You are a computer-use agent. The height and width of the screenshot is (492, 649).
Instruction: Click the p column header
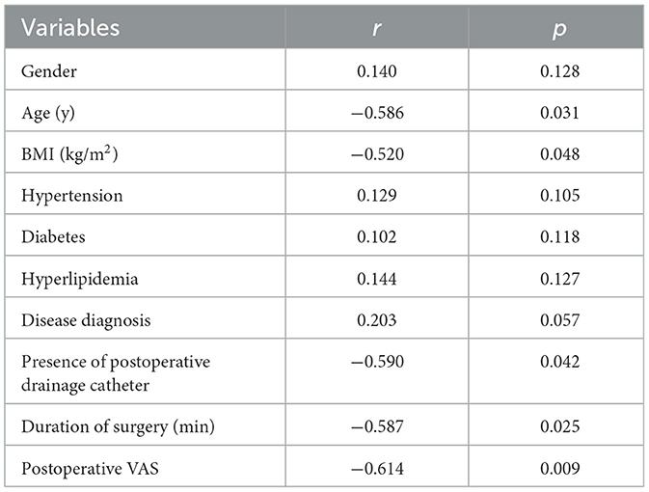[x=560, y=27]
